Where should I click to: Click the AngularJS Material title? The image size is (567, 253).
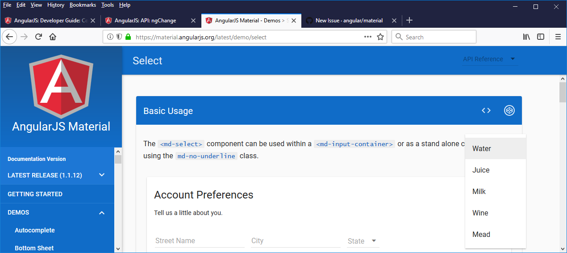[61, 126]
